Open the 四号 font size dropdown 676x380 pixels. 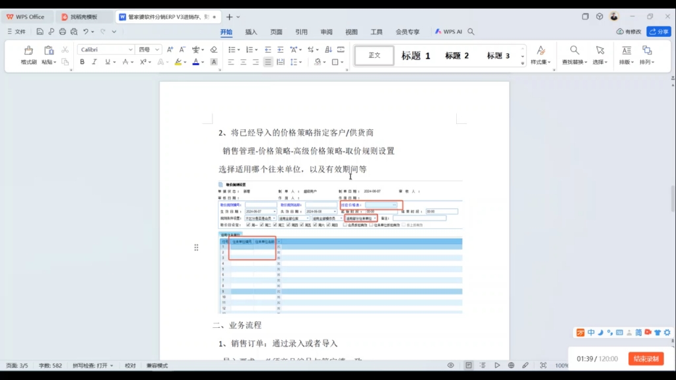[x=147, y=49]
